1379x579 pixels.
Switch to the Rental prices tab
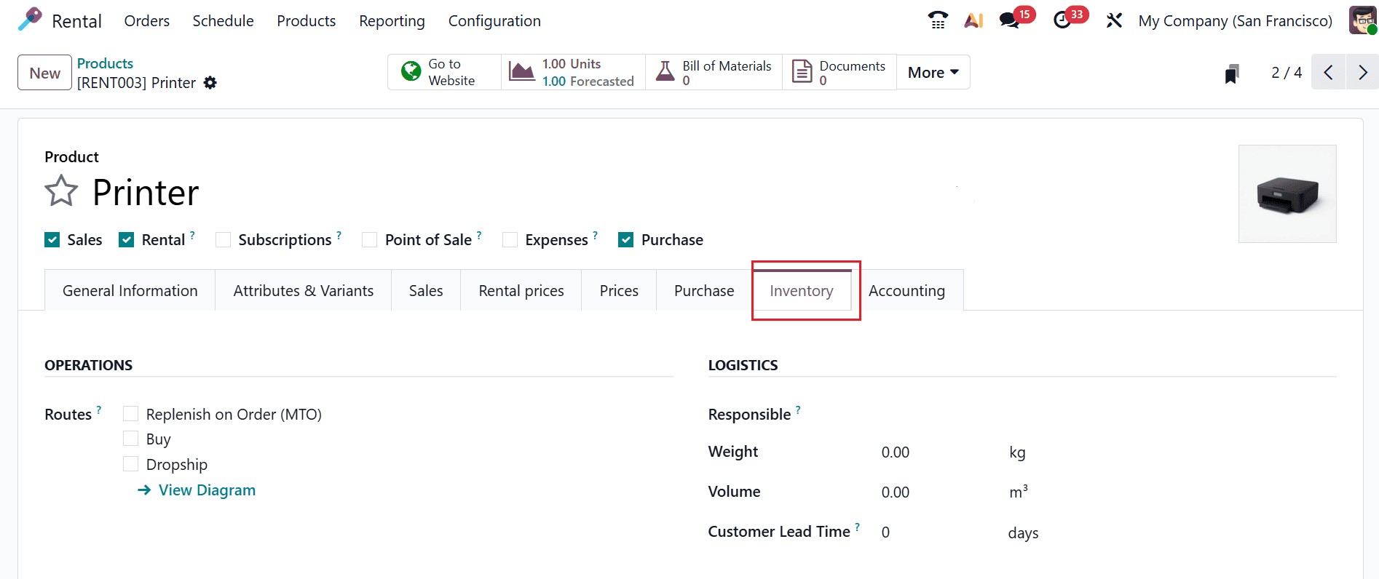click(x=521, y=291)
